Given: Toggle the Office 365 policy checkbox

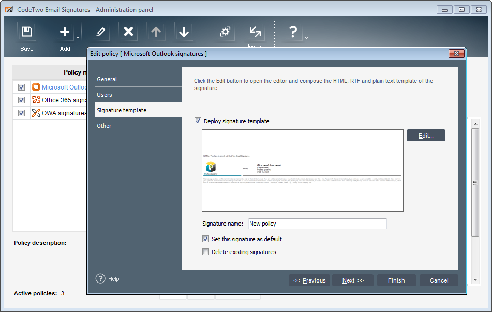Looking at the screenshot, I should point(21,100).
